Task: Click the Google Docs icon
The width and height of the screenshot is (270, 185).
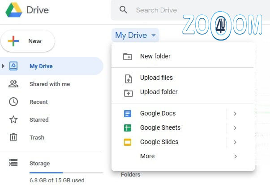Action: coord(128,114)
